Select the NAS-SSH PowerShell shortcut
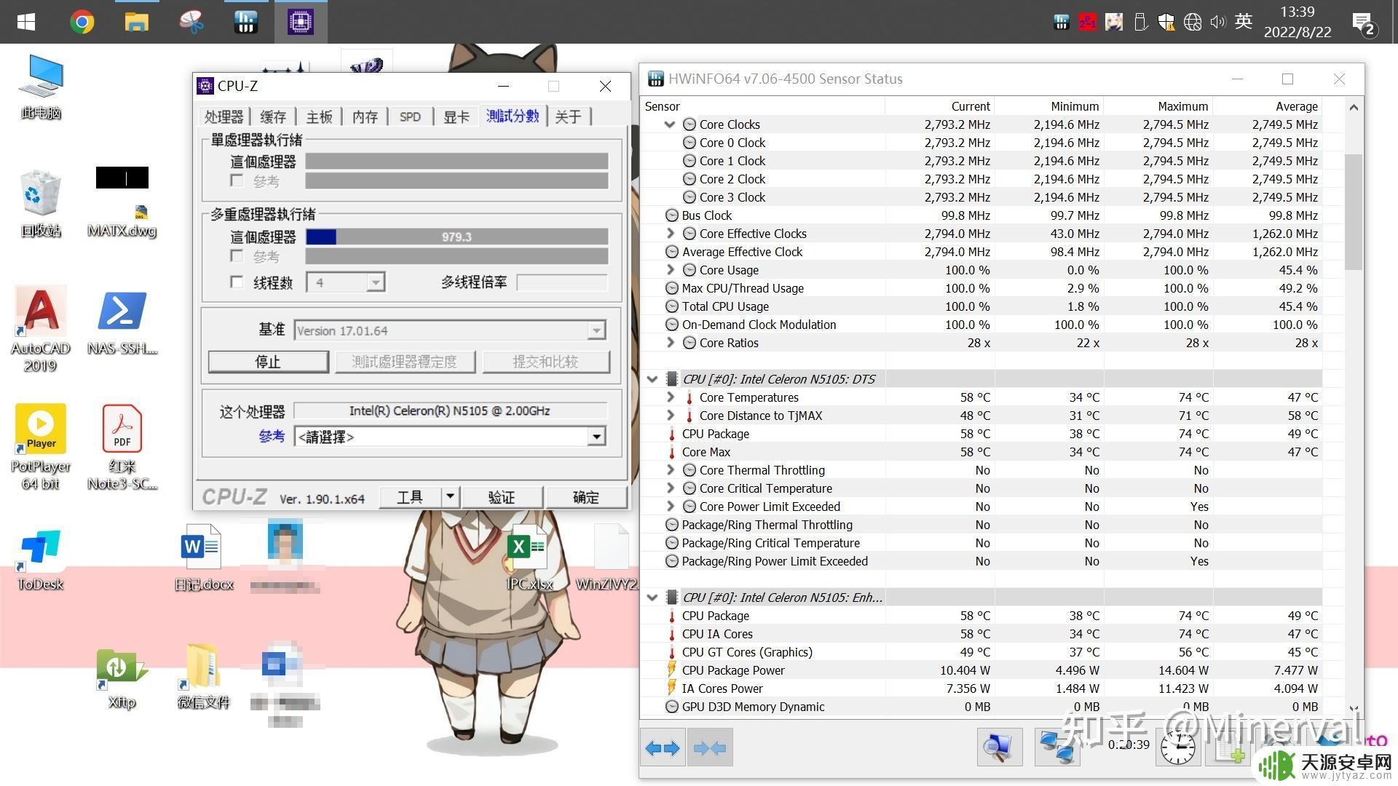Viewport: 1398px width, 786px height. [122, 322]
